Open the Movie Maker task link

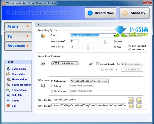[19, 80]
